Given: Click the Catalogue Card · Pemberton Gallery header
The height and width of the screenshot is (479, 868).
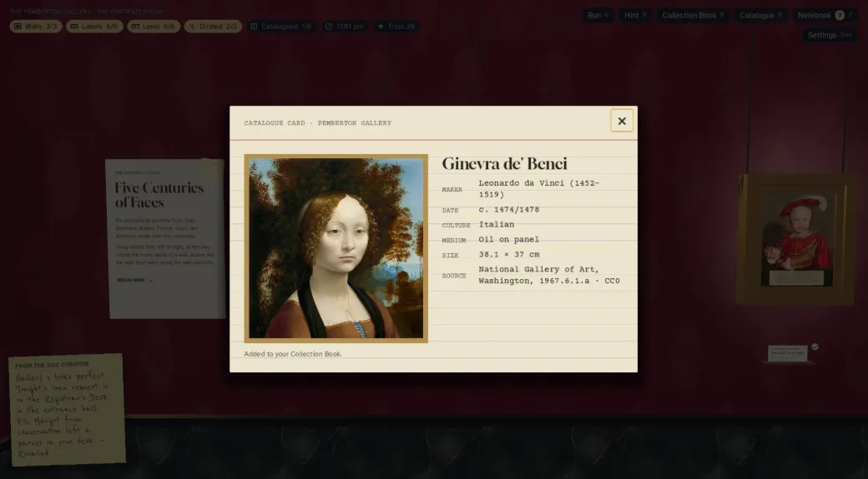Looking at the screenshot, I should [x=318, y=123].
